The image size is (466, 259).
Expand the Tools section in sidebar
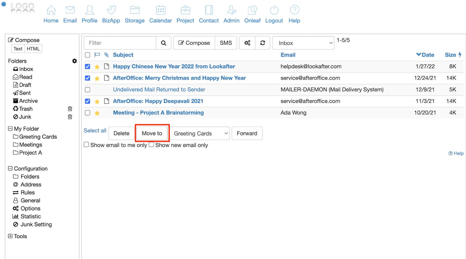pos(10,236)
